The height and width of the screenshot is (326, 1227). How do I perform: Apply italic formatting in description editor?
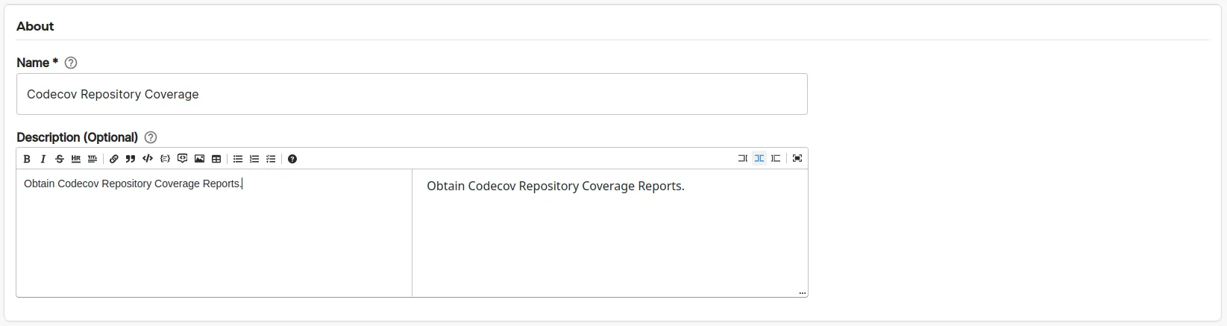(x=43, y=159)
